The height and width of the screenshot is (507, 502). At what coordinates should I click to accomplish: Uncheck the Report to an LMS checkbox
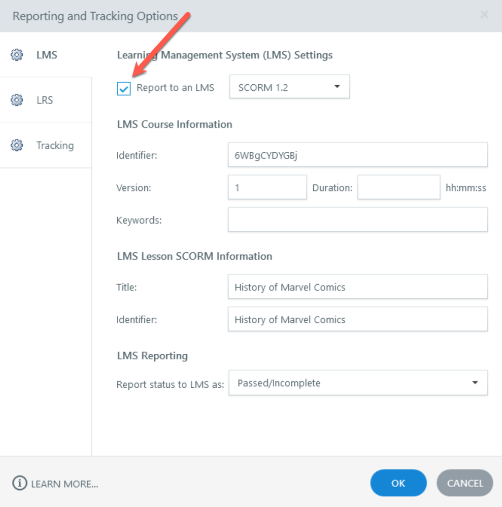pyautogui.click(x=124, y=88)
